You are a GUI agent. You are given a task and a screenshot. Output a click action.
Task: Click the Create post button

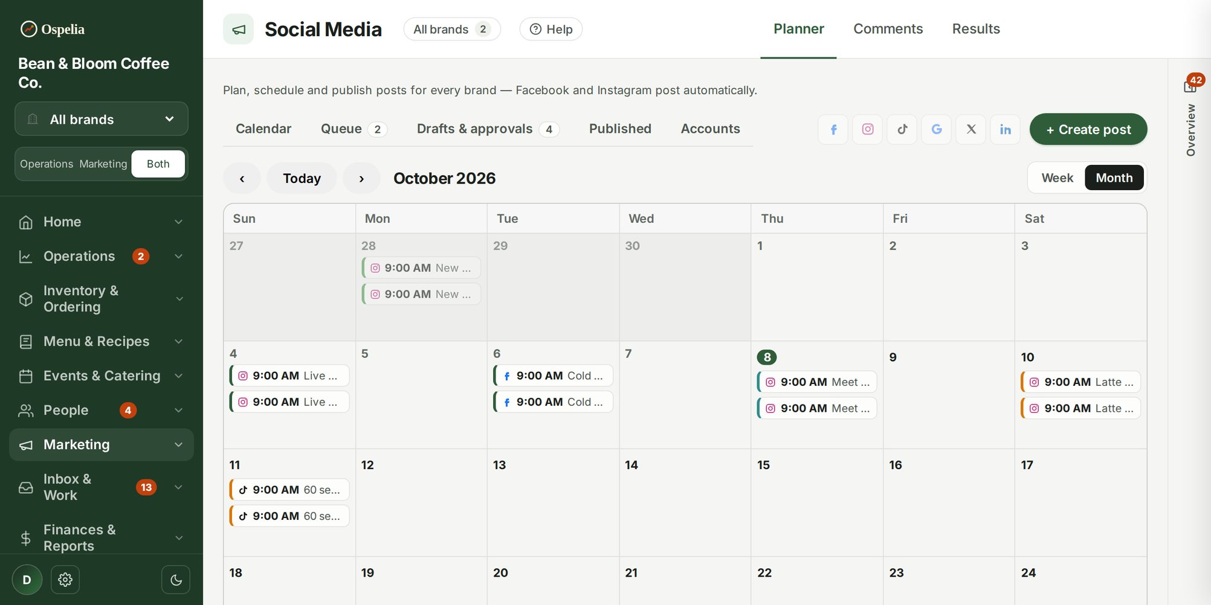1088,129
